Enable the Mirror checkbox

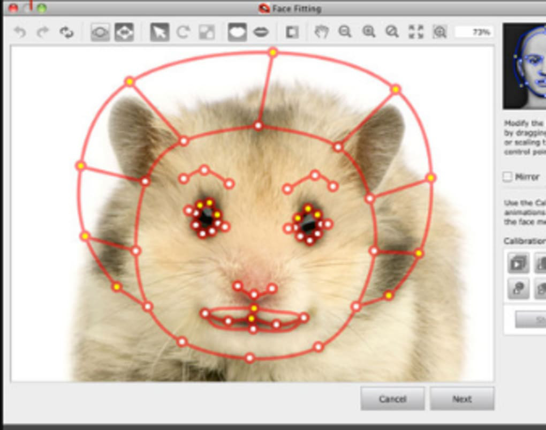click(507, 177)
